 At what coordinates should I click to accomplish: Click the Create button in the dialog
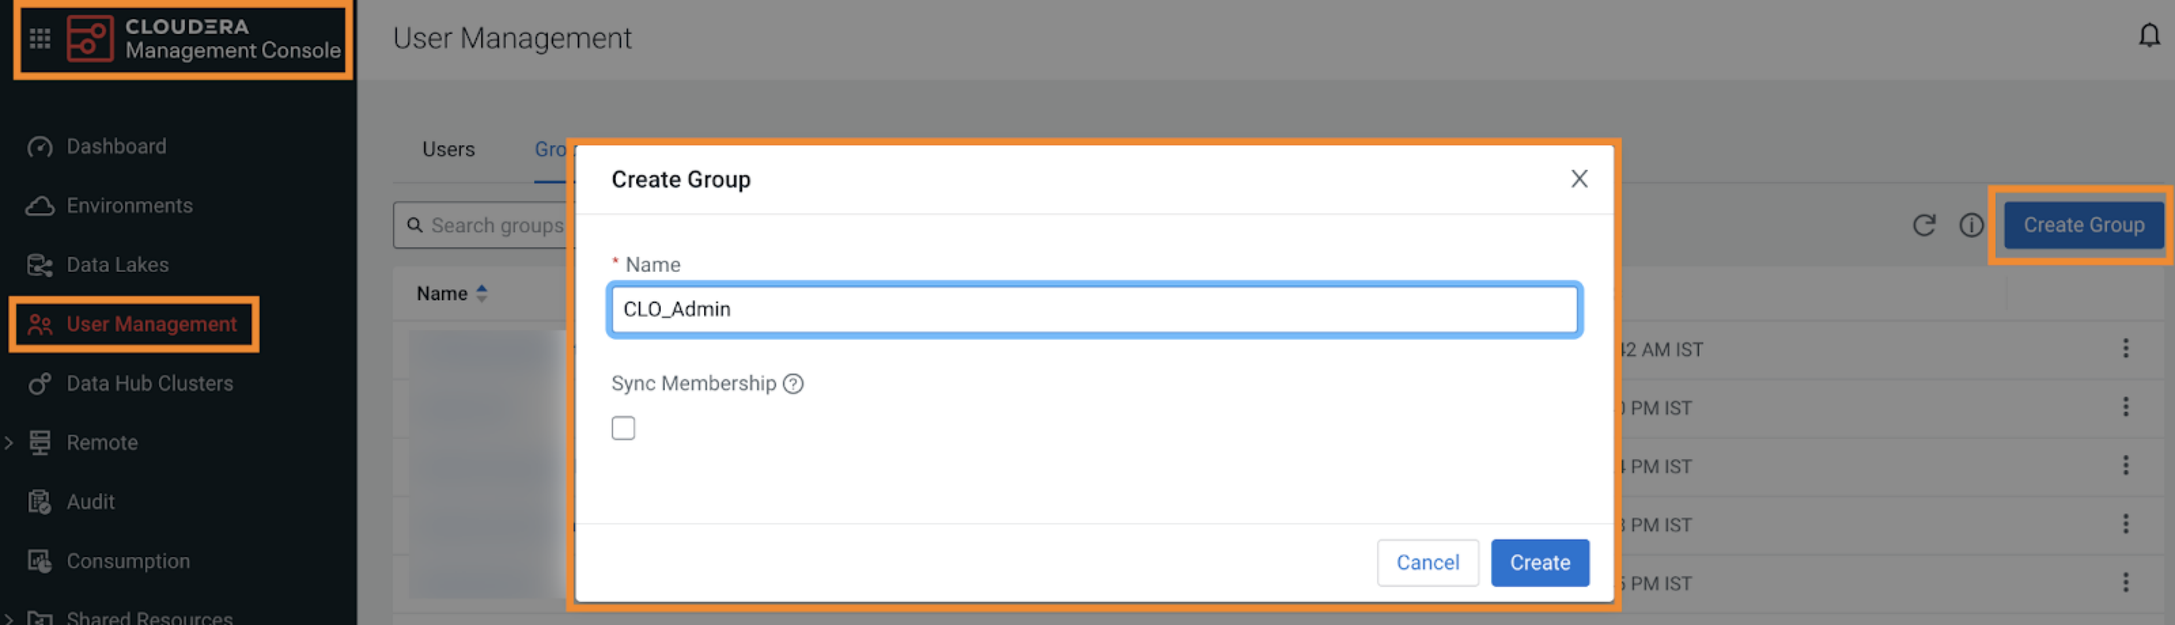pyautogui.click(x=1539, y=562)
